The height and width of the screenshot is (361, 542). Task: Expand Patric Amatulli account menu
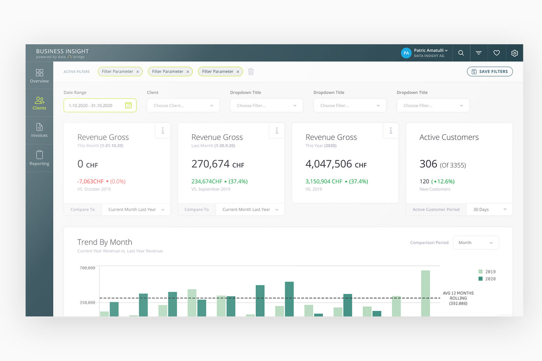431,50
